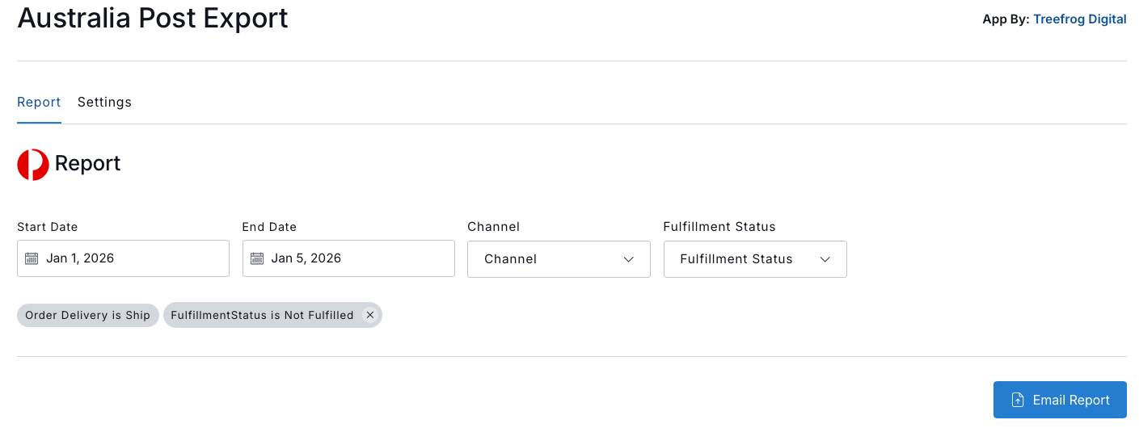Screen dimensions: 1139x428
Task: Switch to the Settings tab
Action: [x=104, y=103]
